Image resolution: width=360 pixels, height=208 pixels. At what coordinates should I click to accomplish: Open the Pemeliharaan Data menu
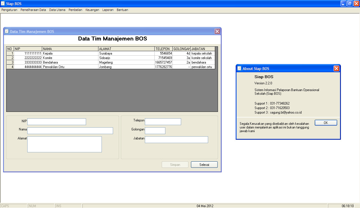click(33, 10)
